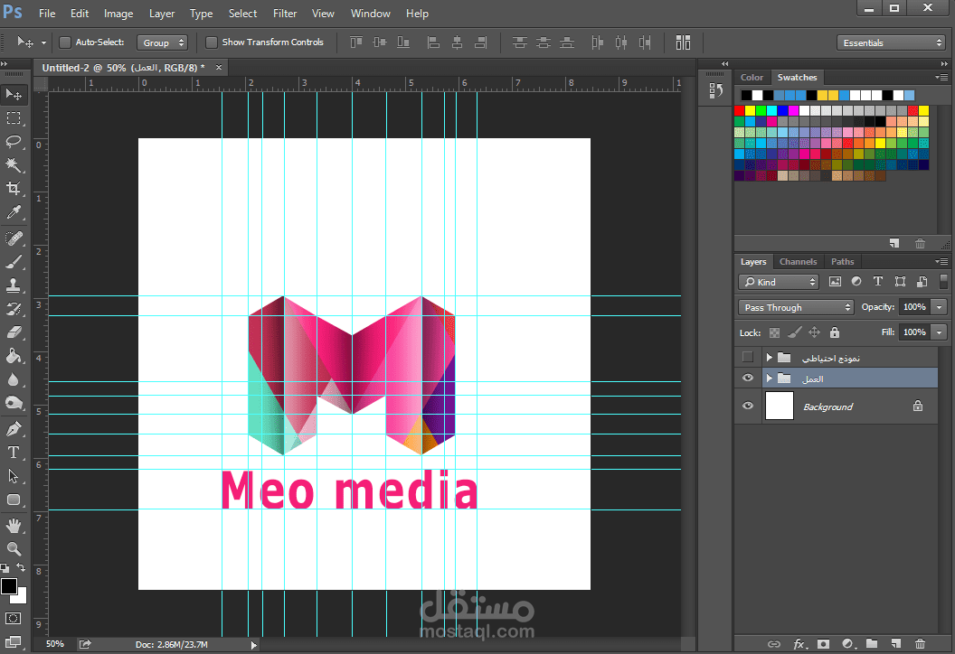
Task: Select the Paint Bucket tool
Action: [14, 356]
